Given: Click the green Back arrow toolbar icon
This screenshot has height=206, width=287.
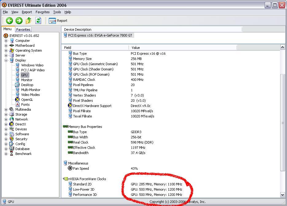Looking at the screenshot, I should [10, 21].
